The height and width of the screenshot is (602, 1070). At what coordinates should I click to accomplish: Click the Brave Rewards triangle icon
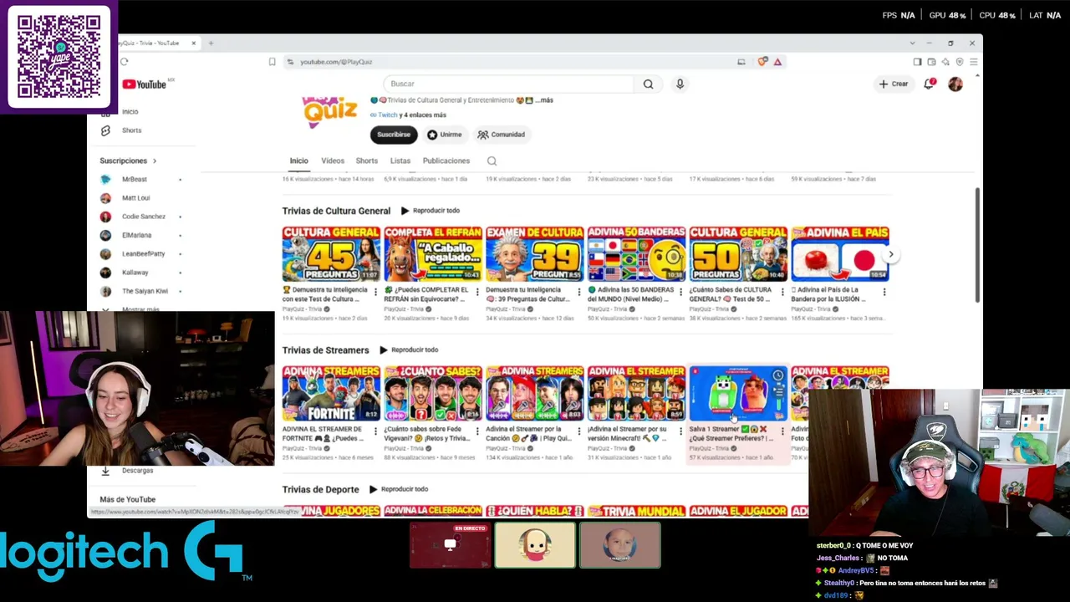777,62
